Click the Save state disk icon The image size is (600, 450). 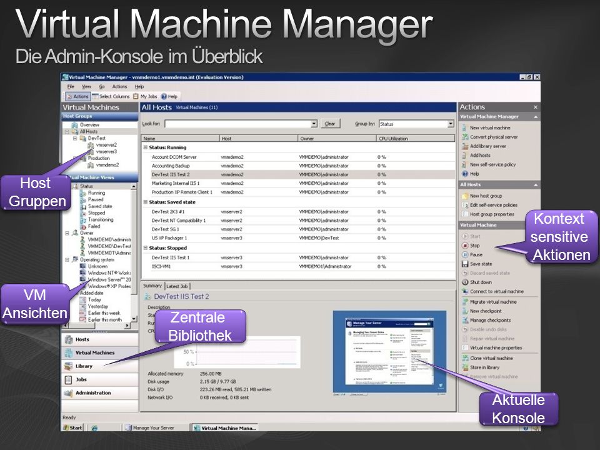[465, 264]
